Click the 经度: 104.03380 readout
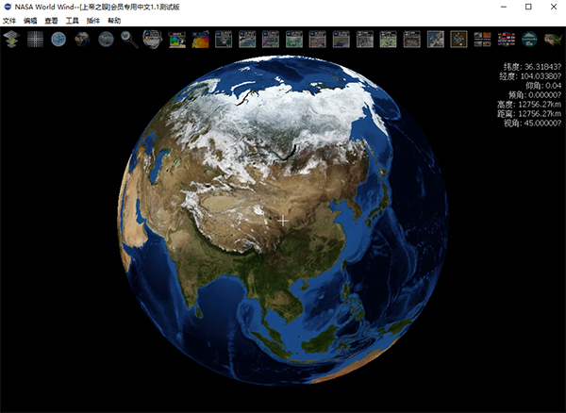The width and height of the screenshot is (566, 413). coord(530,76)
